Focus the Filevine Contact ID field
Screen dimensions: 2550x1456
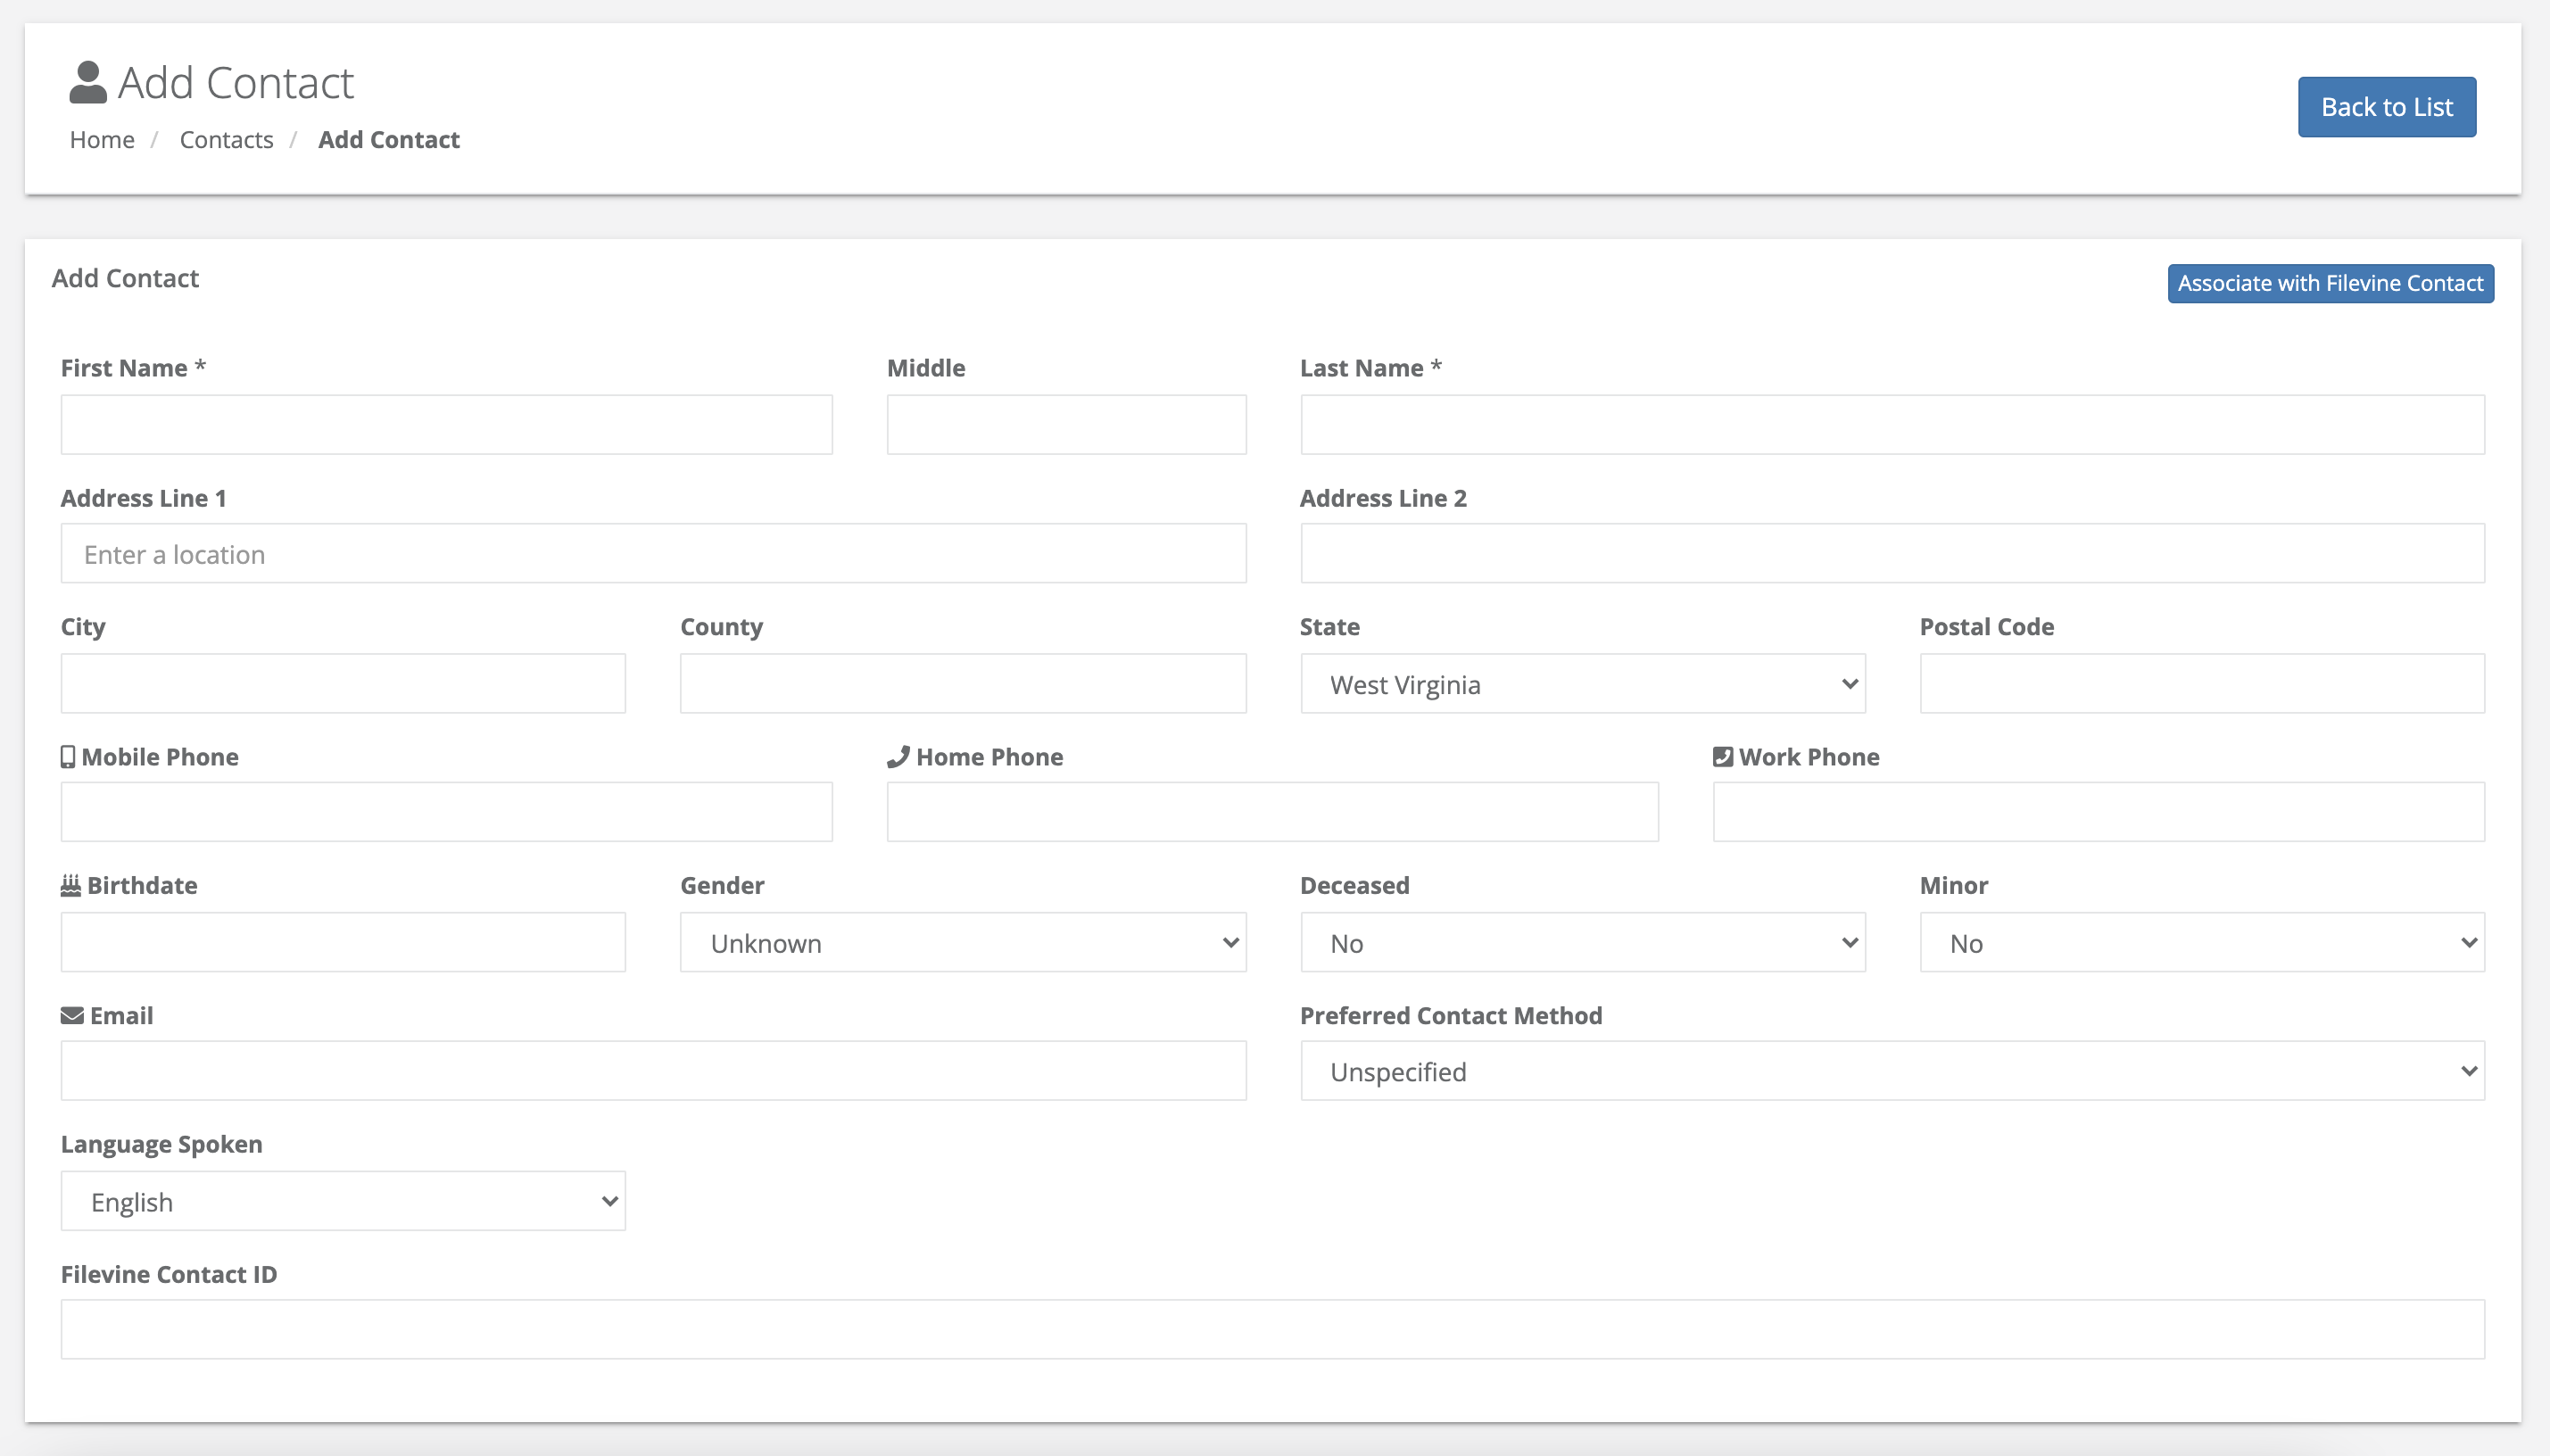click(x=1272, y=1330)
